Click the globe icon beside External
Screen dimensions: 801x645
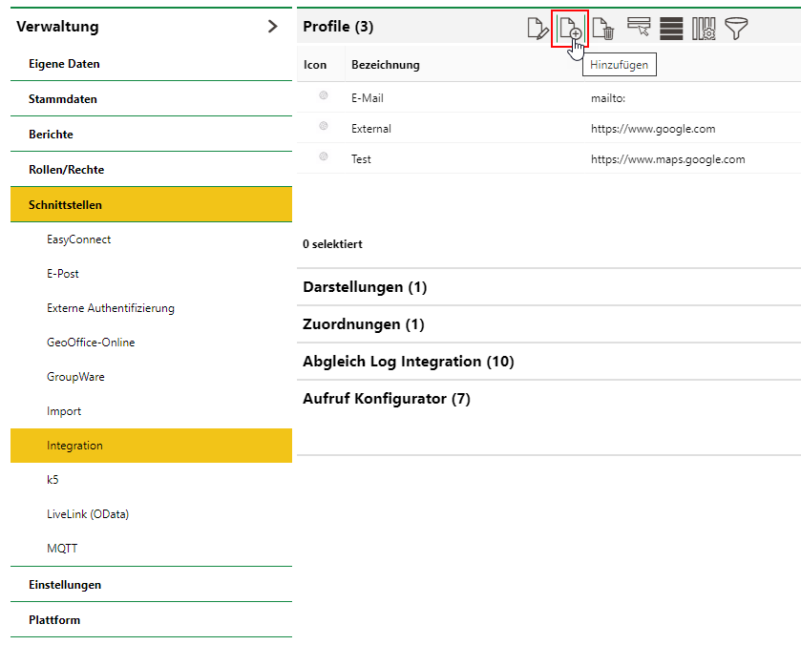click(x=323, y=128)
